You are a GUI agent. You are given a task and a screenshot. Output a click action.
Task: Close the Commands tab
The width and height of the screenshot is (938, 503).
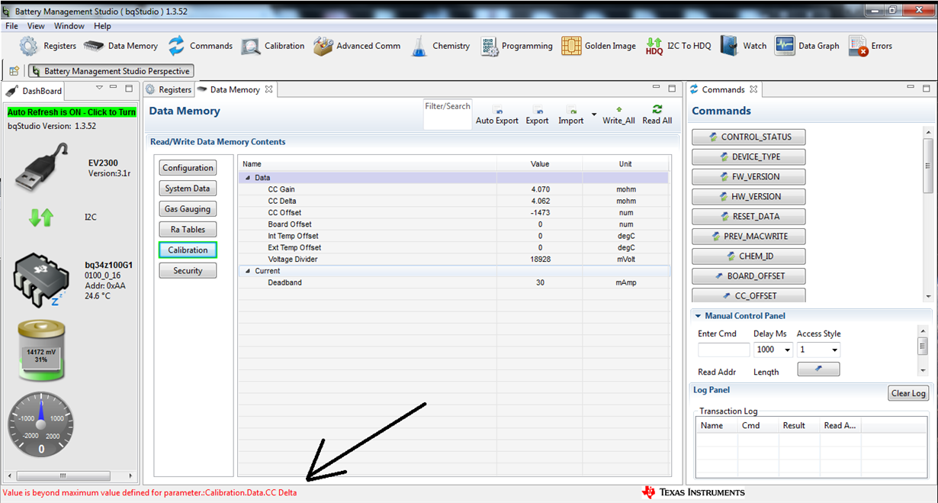coord(753,89)
